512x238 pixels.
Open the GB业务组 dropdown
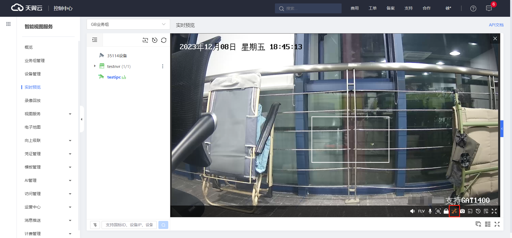coord(128,24)
